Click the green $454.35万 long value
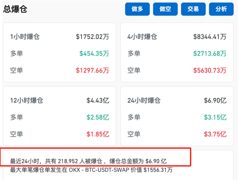 tap(94, 54)
